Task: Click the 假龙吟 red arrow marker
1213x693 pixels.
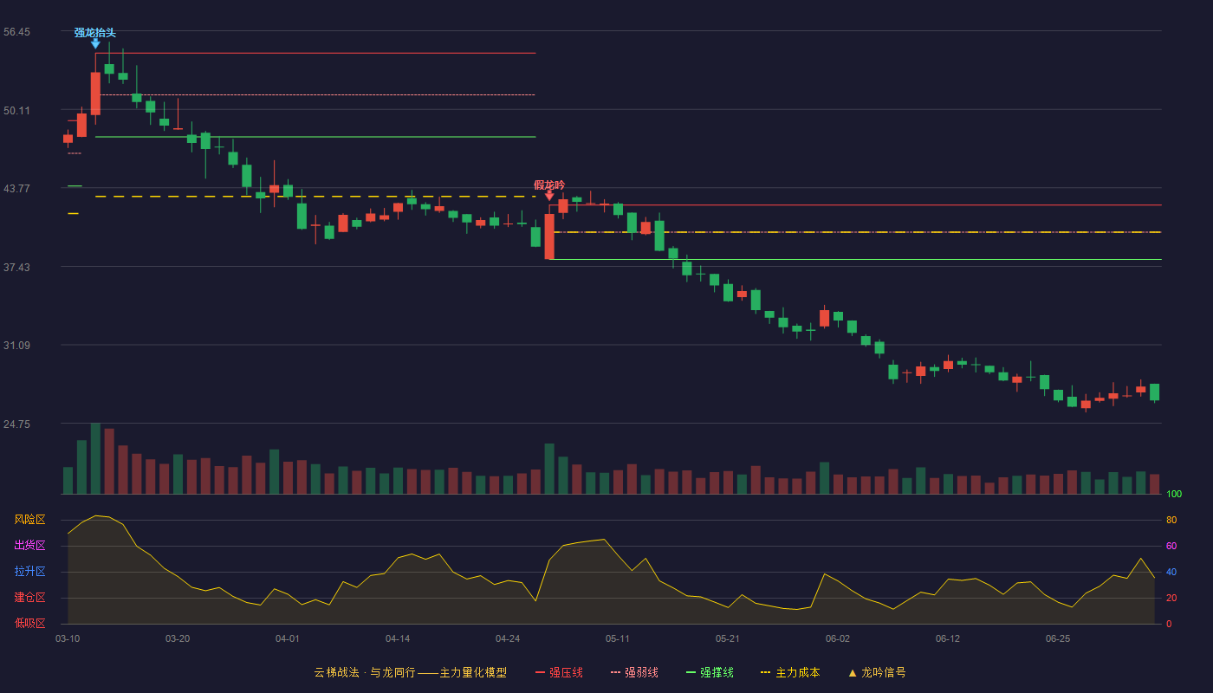Action: 549,196
